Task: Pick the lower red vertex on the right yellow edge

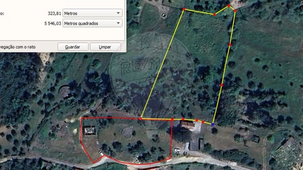Action: point(222,85)
